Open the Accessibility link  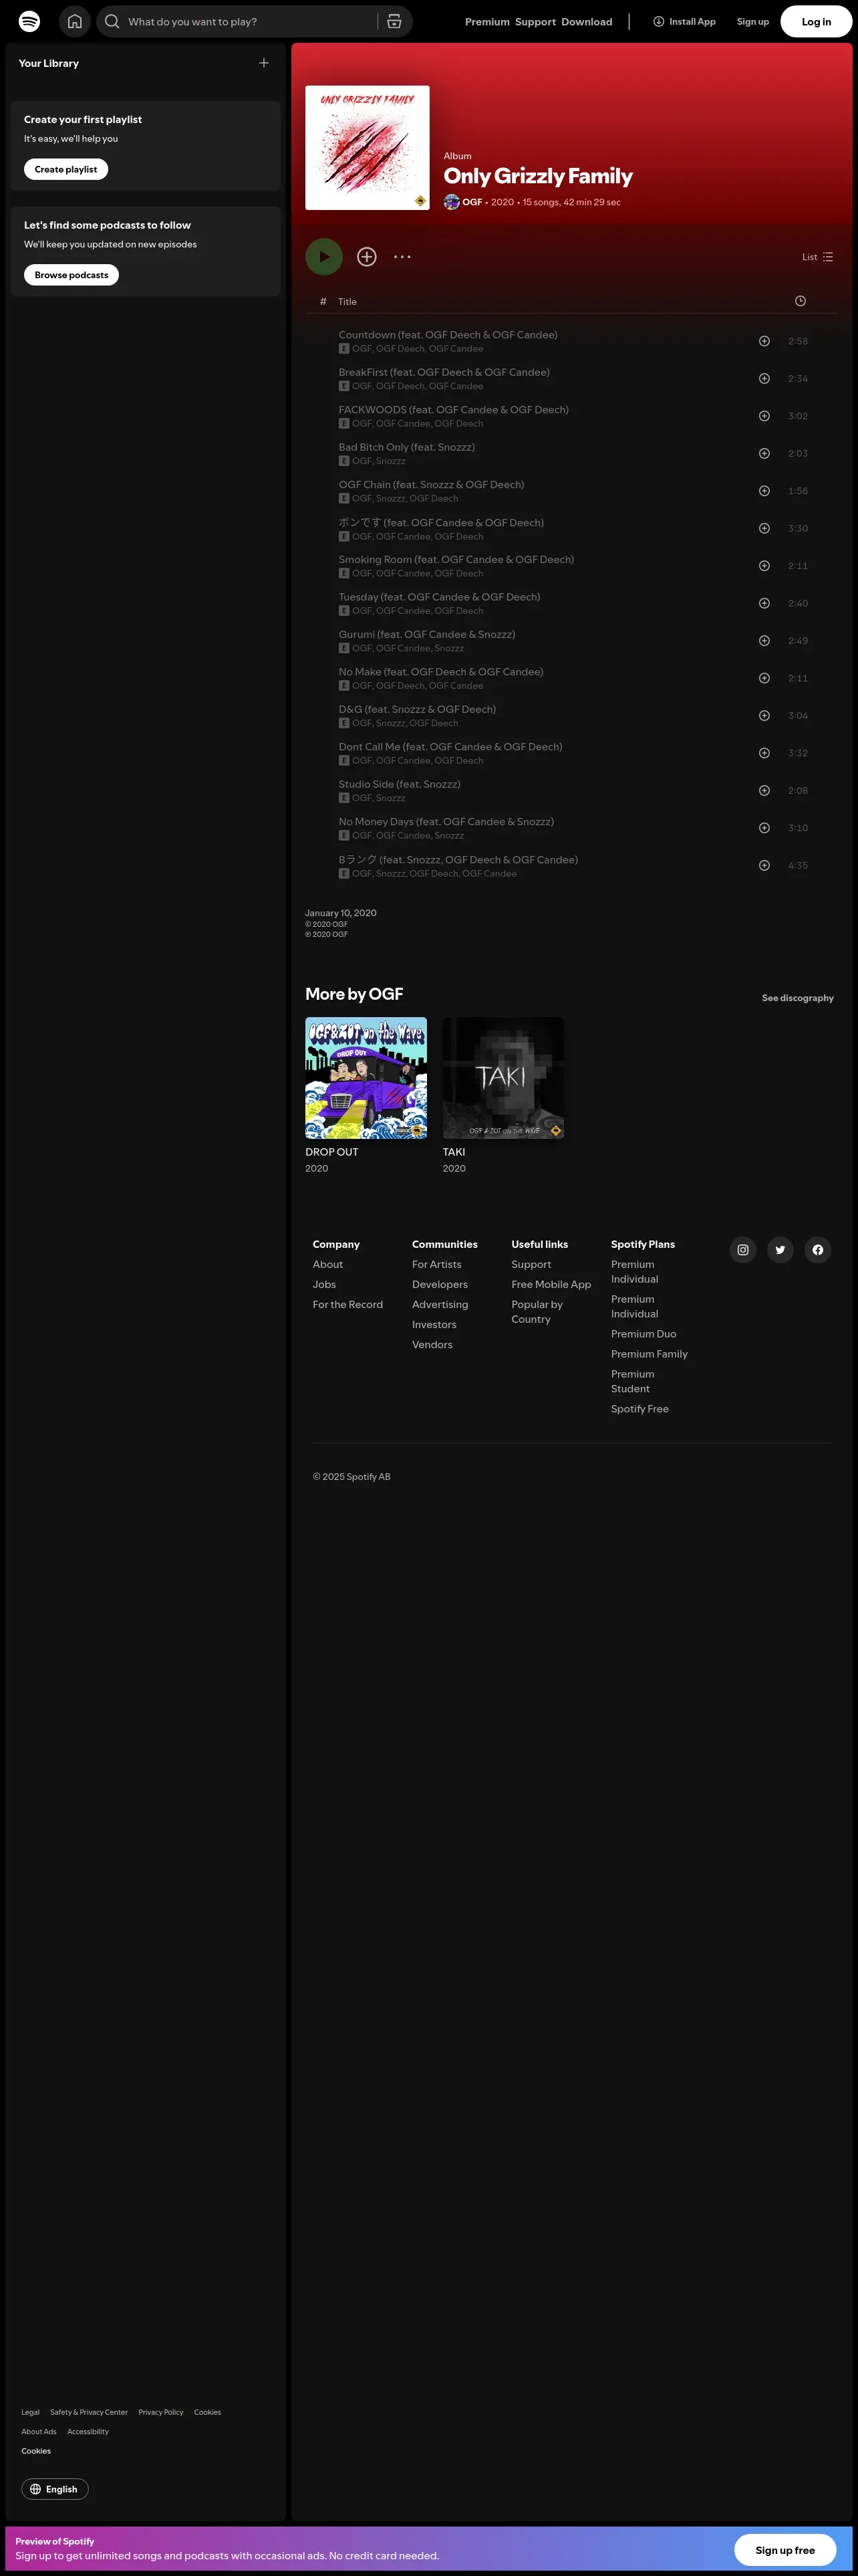coord(88,2431)
